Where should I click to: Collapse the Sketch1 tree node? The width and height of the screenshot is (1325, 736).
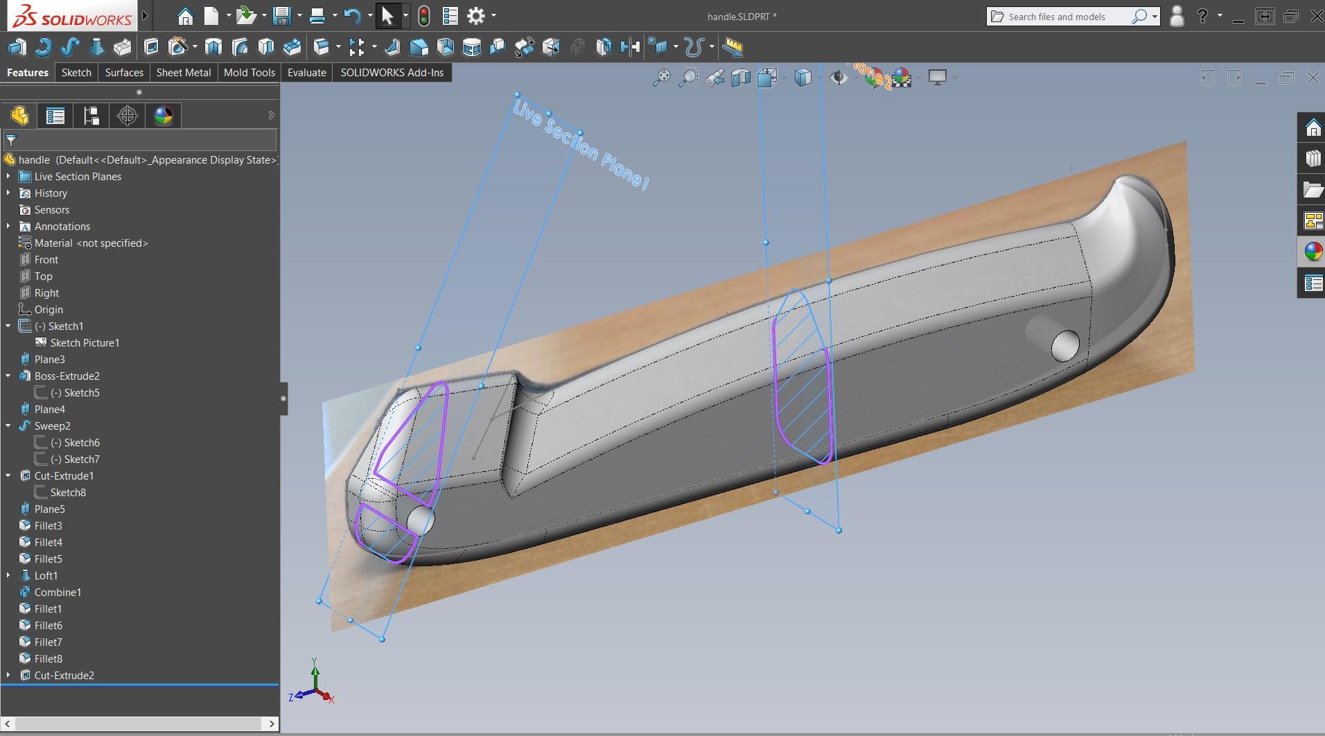pos(8,326)
